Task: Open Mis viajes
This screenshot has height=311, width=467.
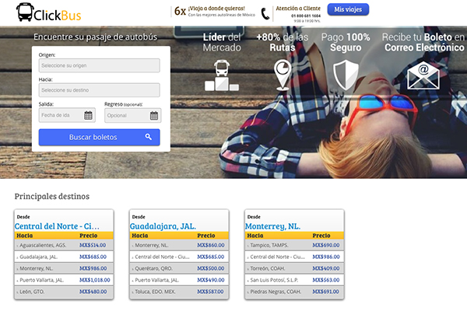Action: [348, 9]
